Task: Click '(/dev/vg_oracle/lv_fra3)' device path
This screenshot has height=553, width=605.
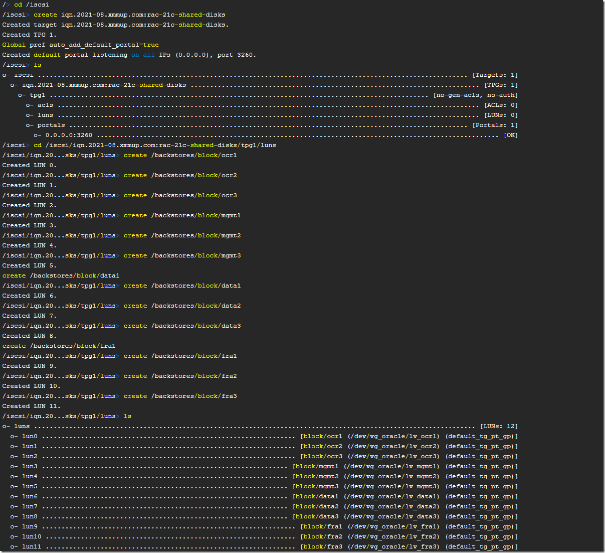Action: tap(393, 546)
